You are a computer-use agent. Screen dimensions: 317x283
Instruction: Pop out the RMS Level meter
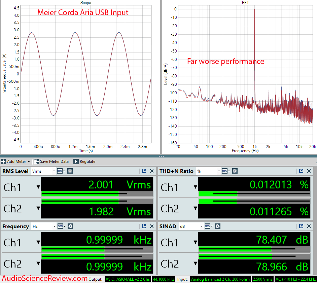[144, 171]
